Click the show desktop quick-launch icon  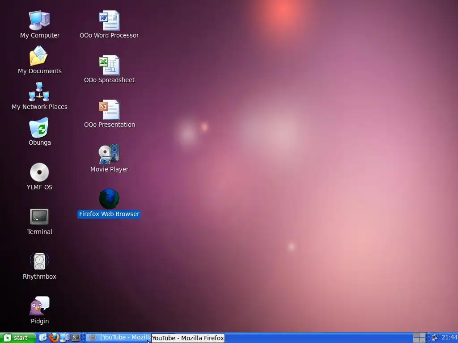click(43, 338)
